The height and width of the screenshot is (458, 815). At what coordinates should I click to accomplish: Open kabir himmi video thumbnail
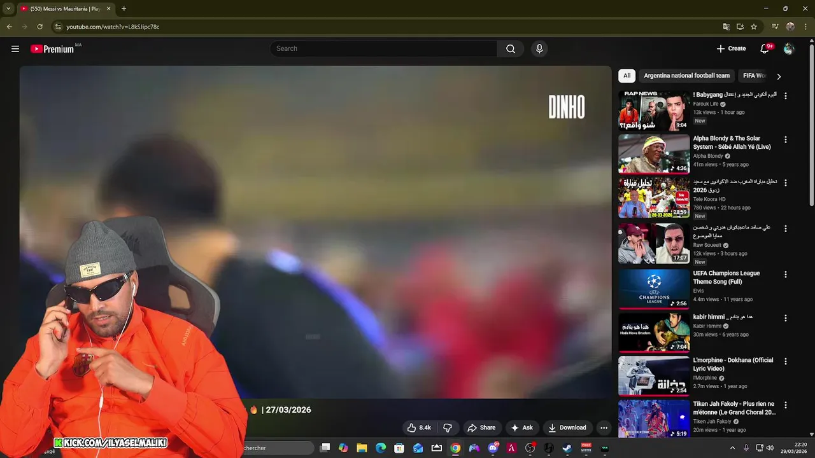[654, 332]
